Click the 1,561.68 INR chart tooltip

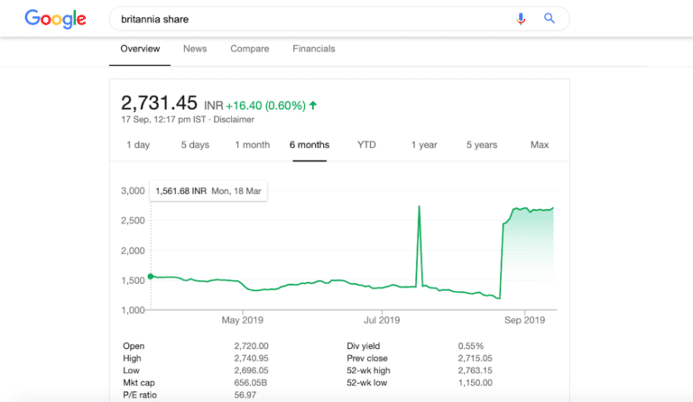pyautogui.click(x=208, y=191)
